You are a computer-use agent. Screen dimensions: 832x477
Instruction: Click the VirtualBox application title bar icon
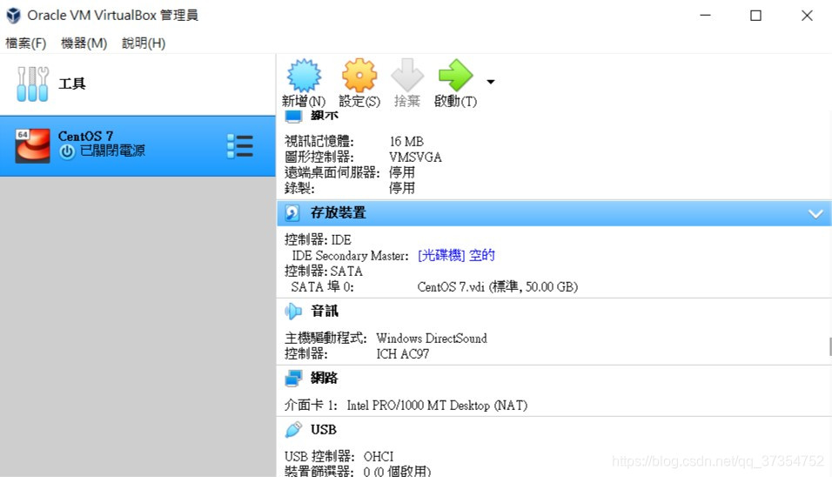13,16
